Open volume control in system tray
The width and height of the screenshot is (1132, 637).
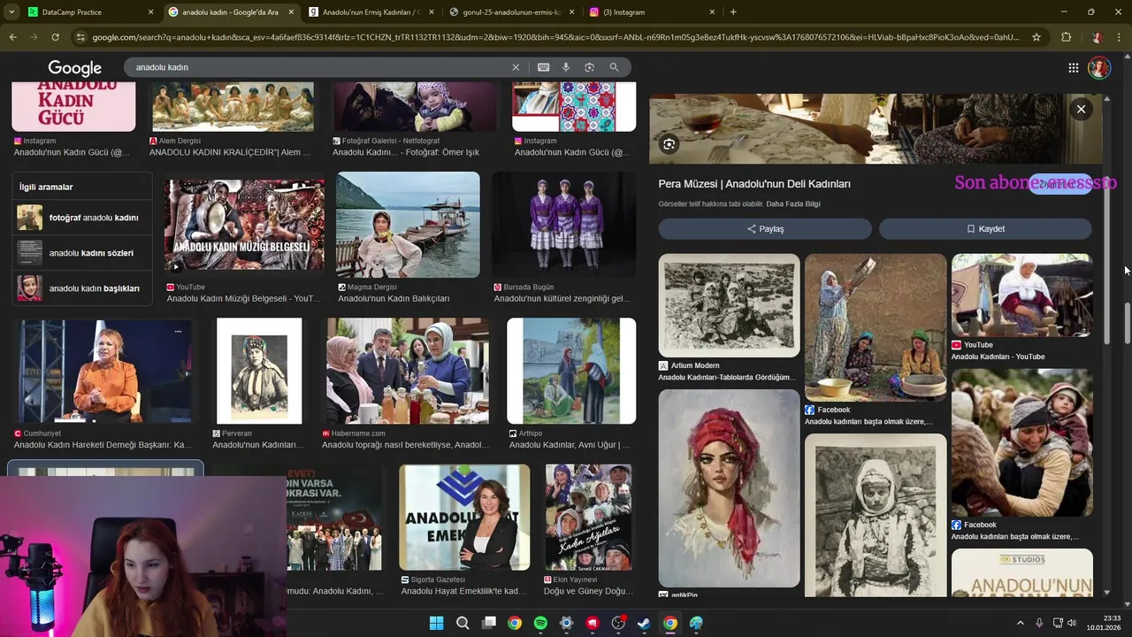pyautogui.click(x=1072, y=623)
